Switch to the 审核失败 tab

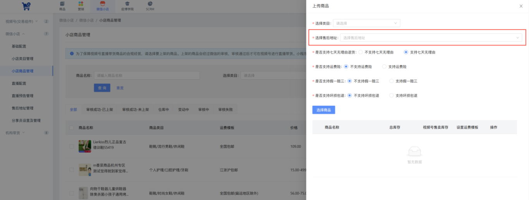226,110
